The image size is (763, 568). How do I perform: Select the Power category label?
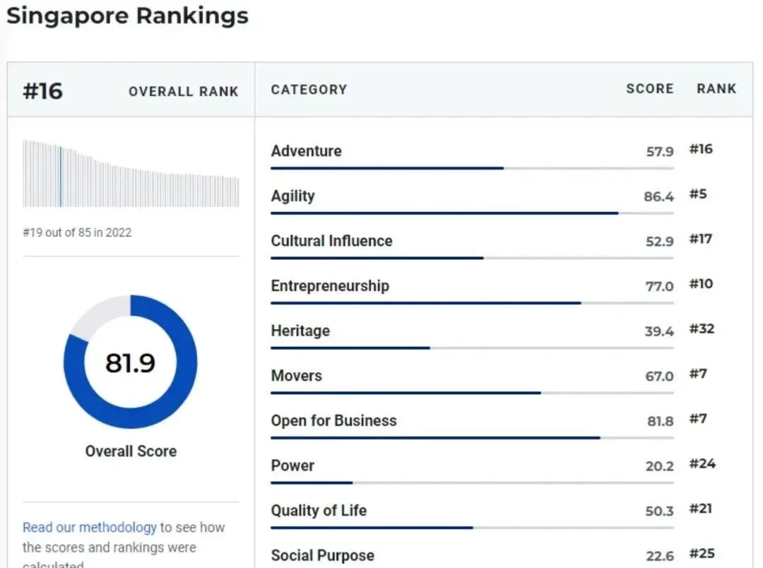coord(292,466)
